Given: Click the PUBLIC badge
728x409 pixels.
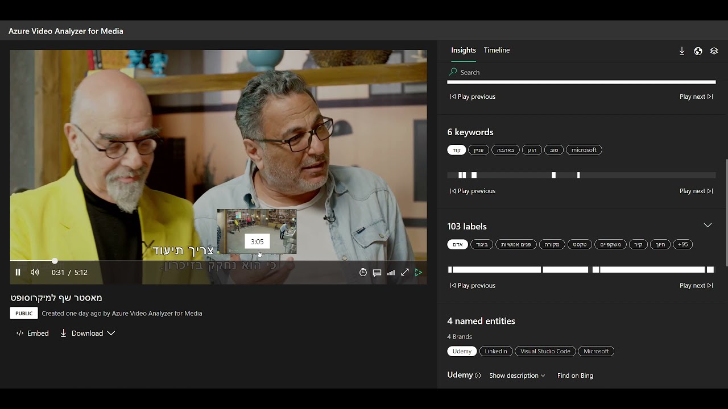Looking at the screenshot, I should 24,313.
